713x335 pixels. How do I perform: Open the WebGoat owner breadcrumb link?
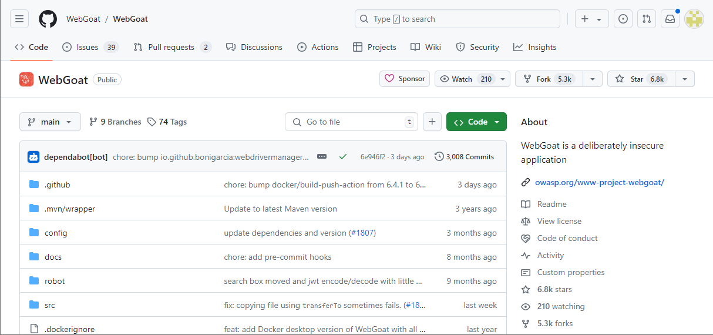pos(82,19)
